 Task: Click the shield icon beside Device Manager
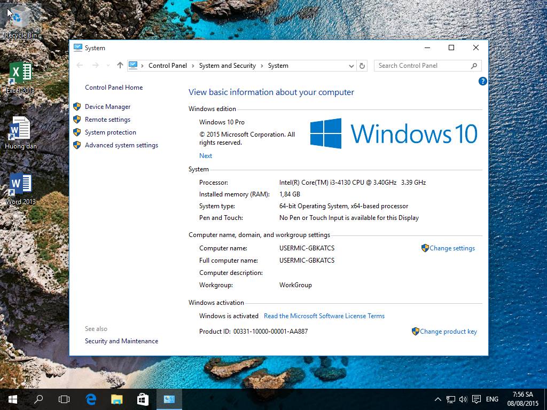point(77,107)
